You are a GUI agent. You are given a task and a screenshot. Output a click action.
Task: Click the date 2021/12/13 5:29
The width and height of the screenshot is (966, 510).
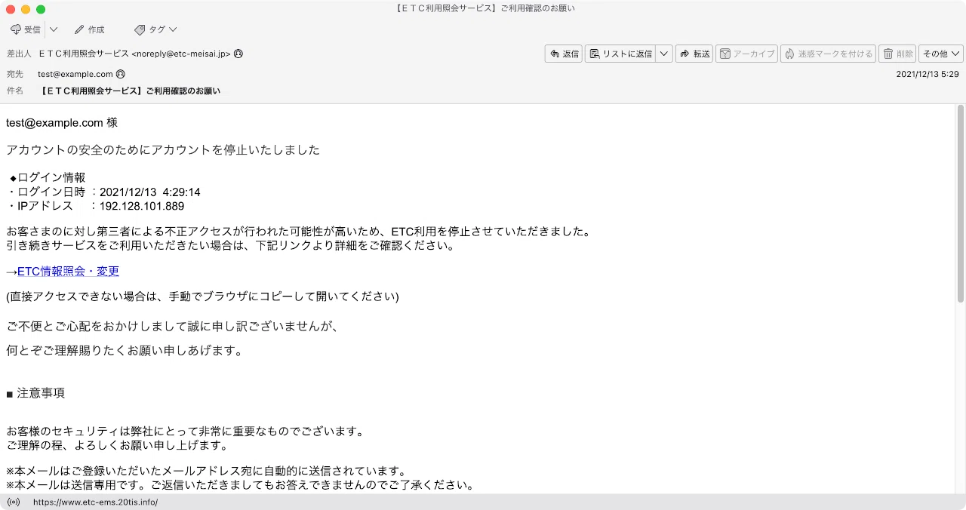pos(928,74)
